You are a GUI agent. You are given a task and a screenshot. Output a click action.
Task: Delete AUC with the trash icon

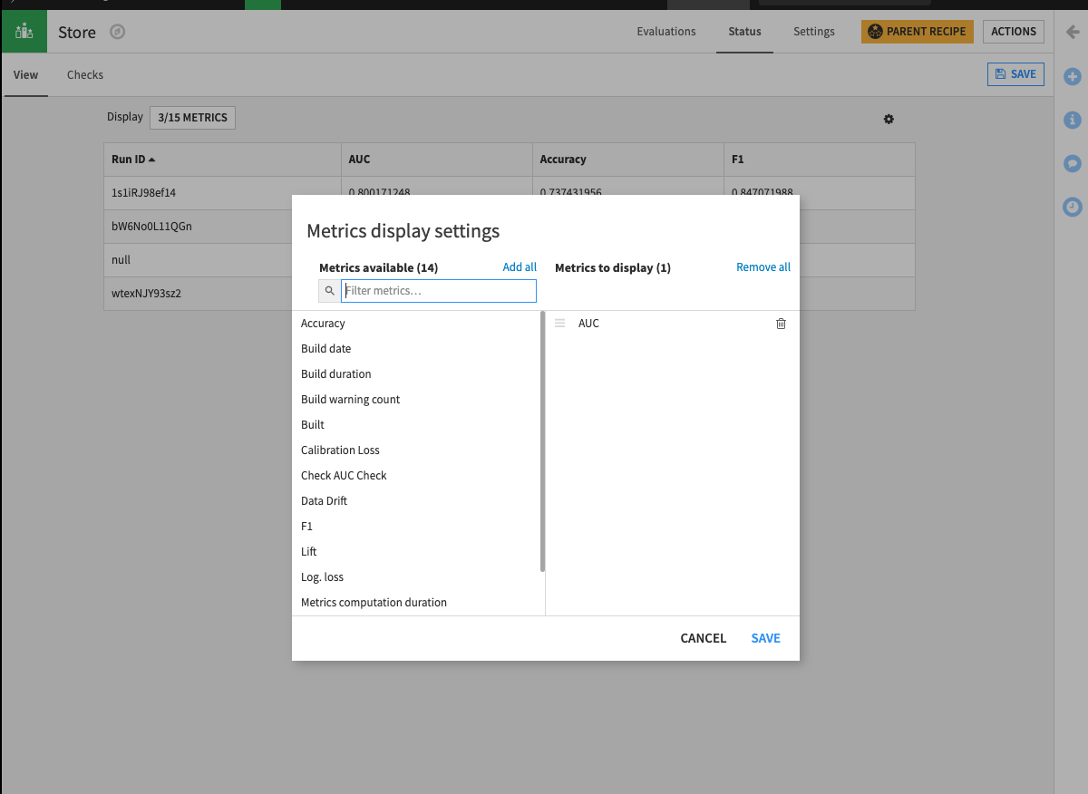[x=782, y=324]
